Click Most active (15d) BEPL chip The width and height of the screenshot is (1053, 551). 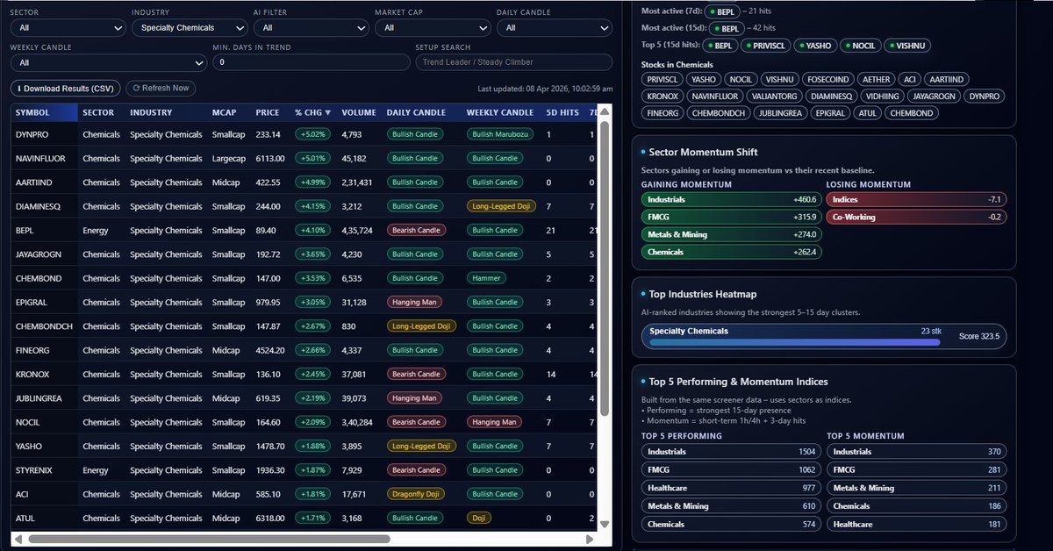(726, 28)
